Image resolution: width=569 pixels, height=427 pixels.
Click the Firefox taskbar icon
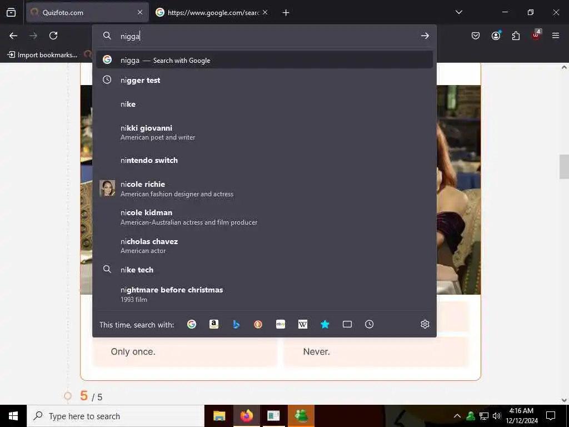246,416
